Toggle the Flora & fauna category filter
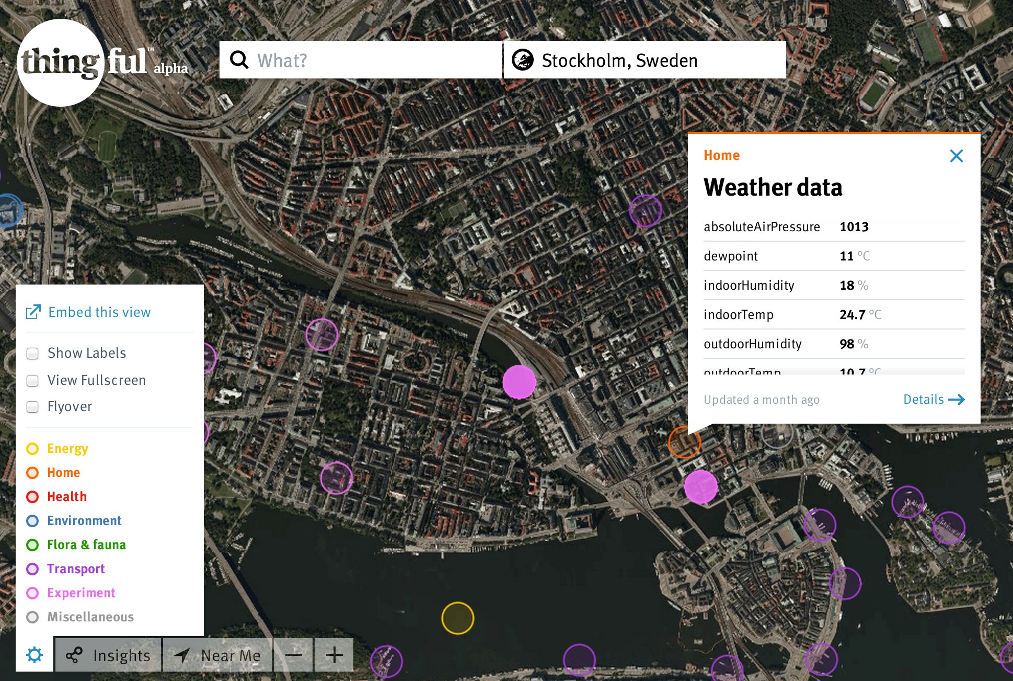 76,545
